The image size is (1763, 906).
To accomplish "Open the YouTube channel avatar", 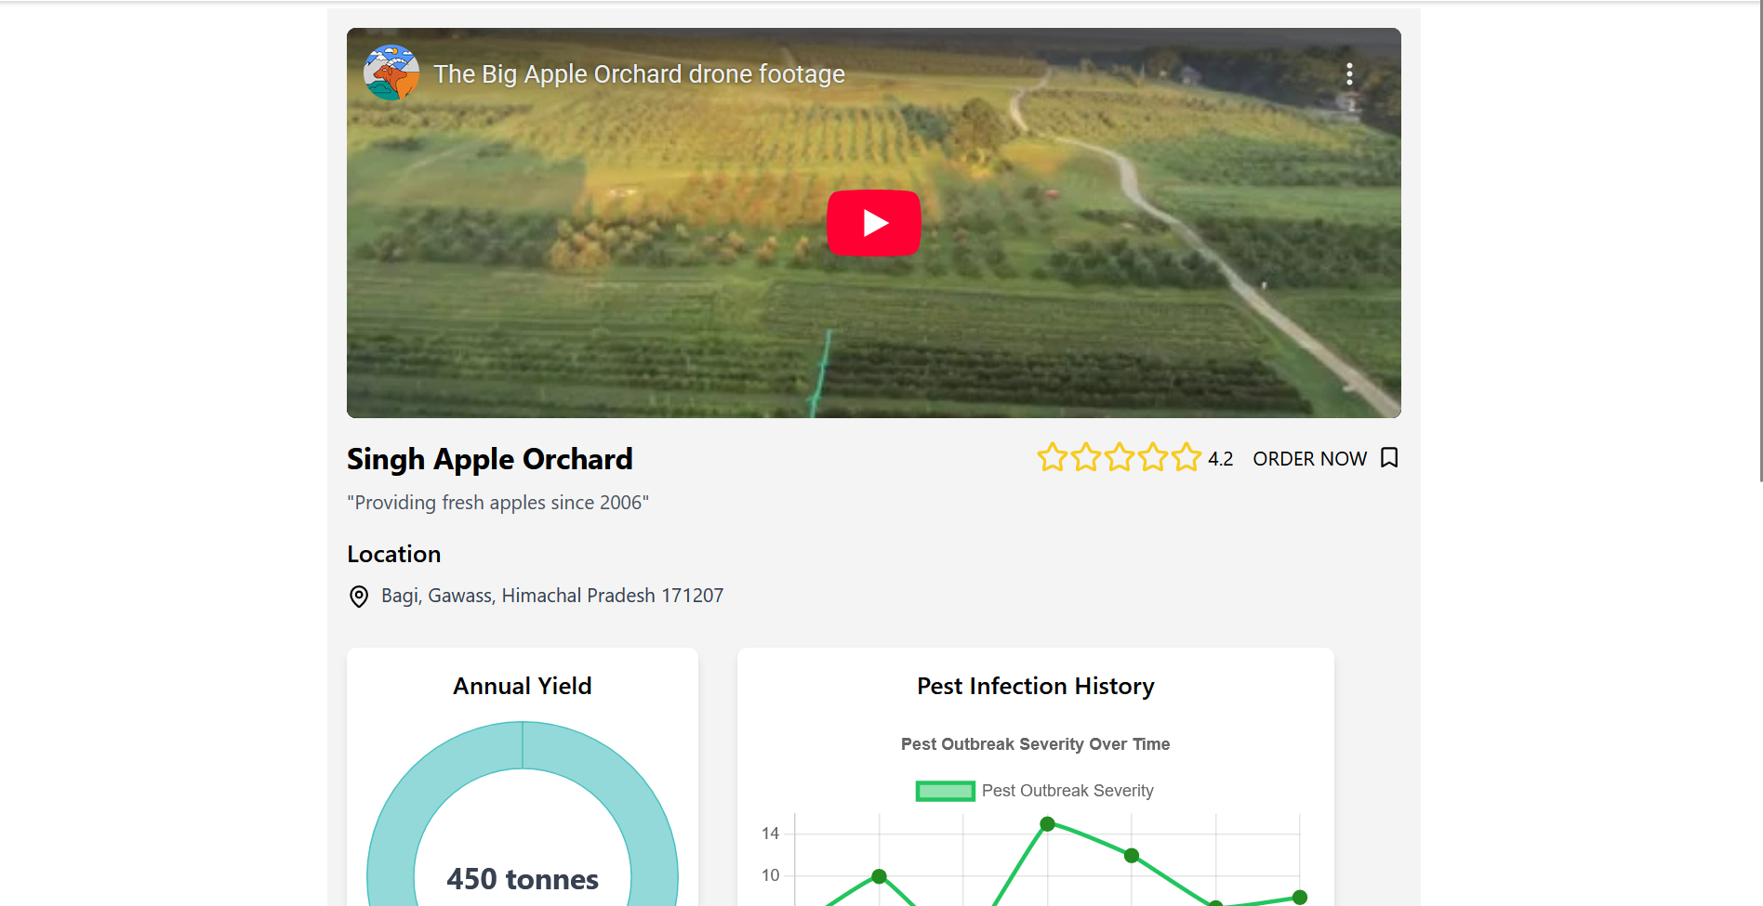I will pyautogui.click(x=391, y=72).
